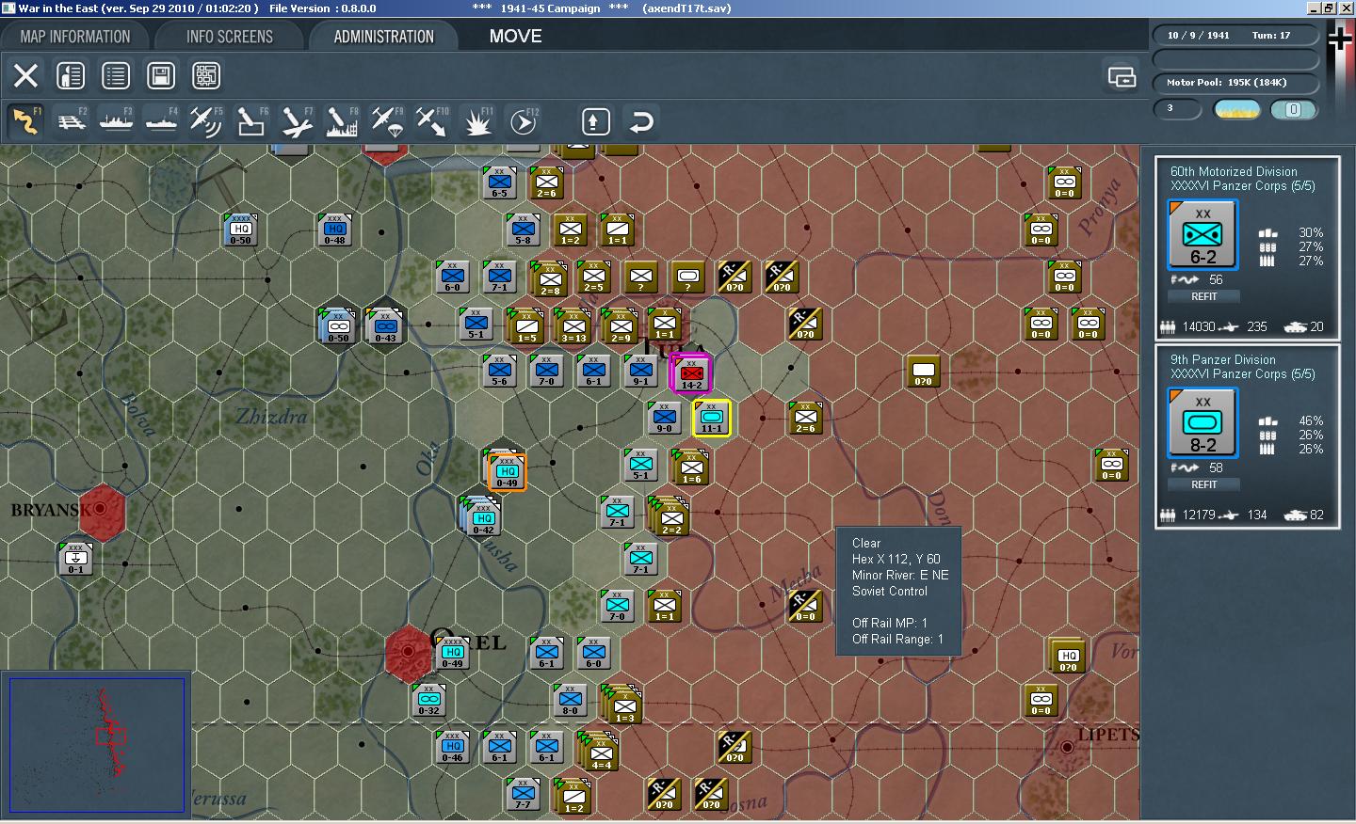The width and height of the screenshot is (1356, 824).
Task: Click the Bryansk red city hex
Action: (101, 511)
